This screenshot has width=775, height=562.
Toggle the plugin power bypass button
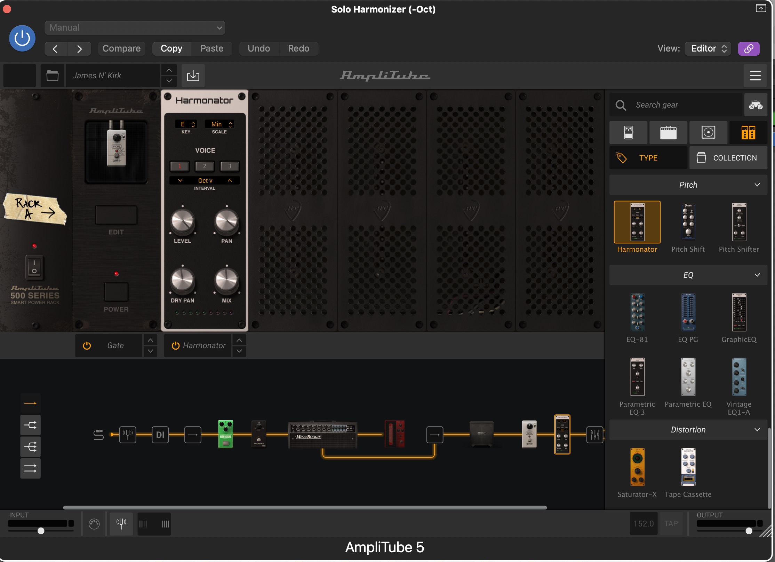(x=22, y=38)
